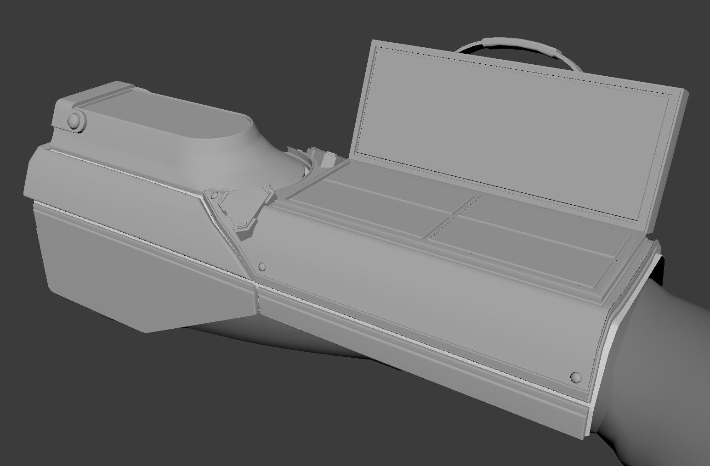Click the rivet at side panel's lower-right corner
The height and width of the screenshot is (466, 710).
575,377
